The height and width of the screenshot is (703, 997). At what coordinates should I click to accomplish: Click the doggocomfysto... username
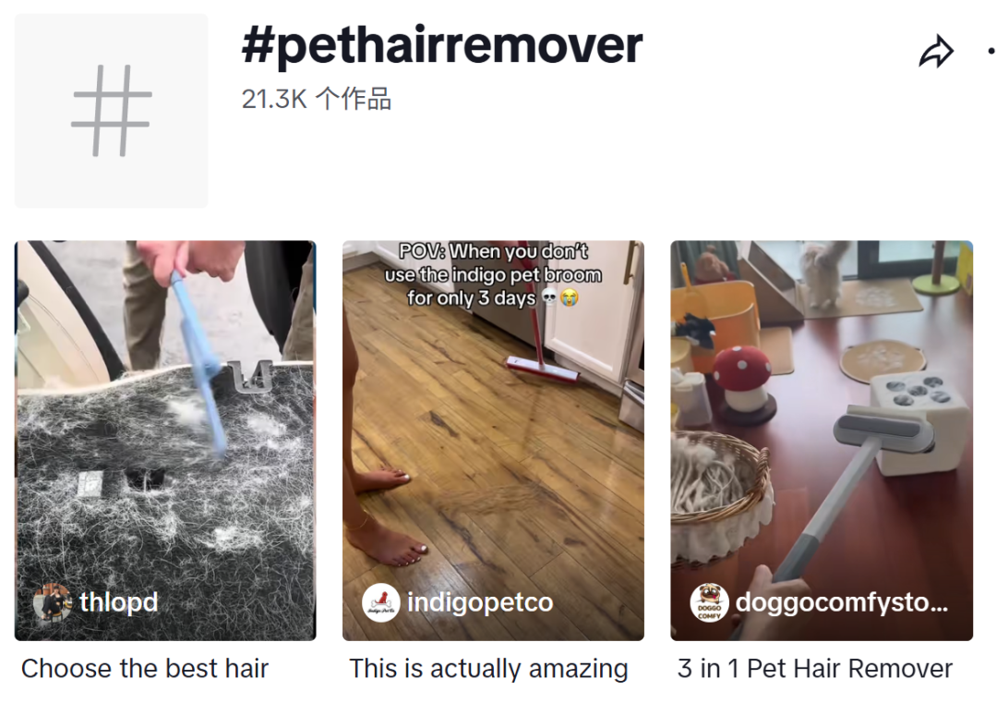(x=842, y=602)
